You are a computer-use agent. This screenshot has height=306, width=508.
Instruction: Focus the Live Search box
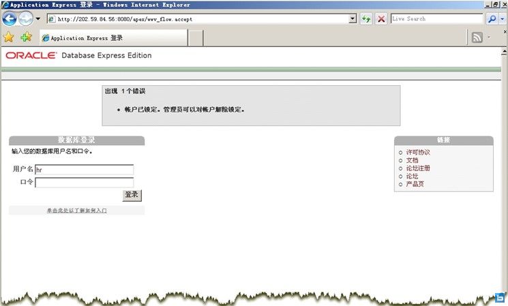pyautogui.click(x=436, y=19)
